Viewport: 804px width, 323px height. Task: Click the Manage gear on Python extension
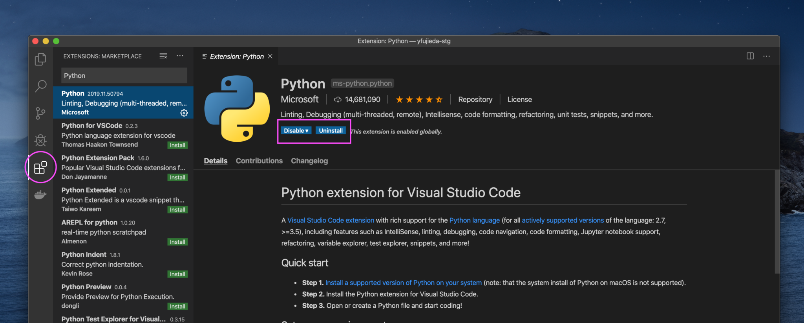coord(184,113)
